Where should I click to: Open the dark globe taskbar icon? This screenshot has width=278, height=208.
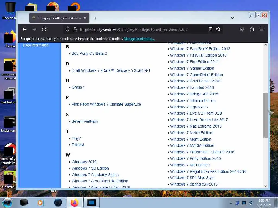click(x=58, y=203)
